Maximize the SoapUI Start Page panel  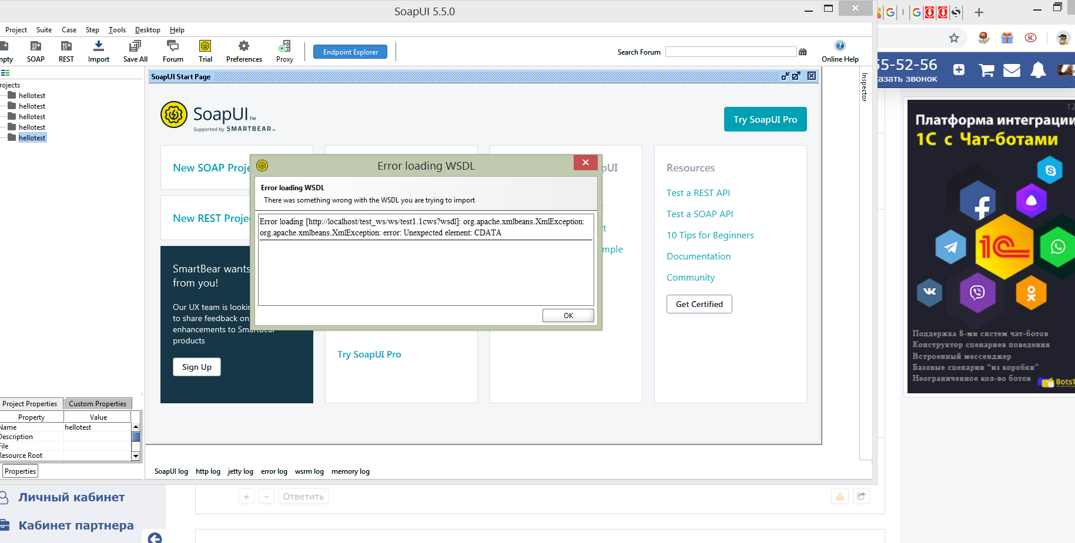pyautogui.click(x=796, y=76)
